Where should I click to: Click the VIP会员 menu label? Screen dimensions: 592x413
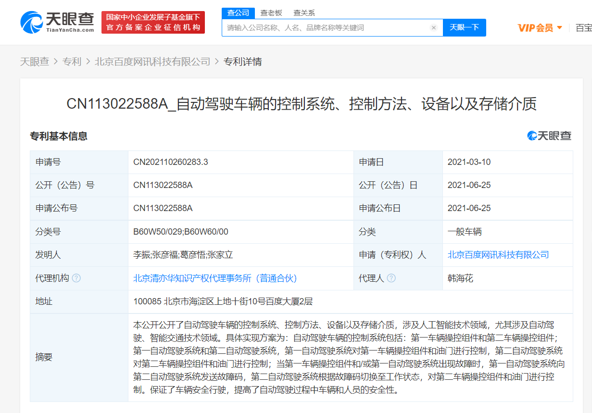[535, 28]
